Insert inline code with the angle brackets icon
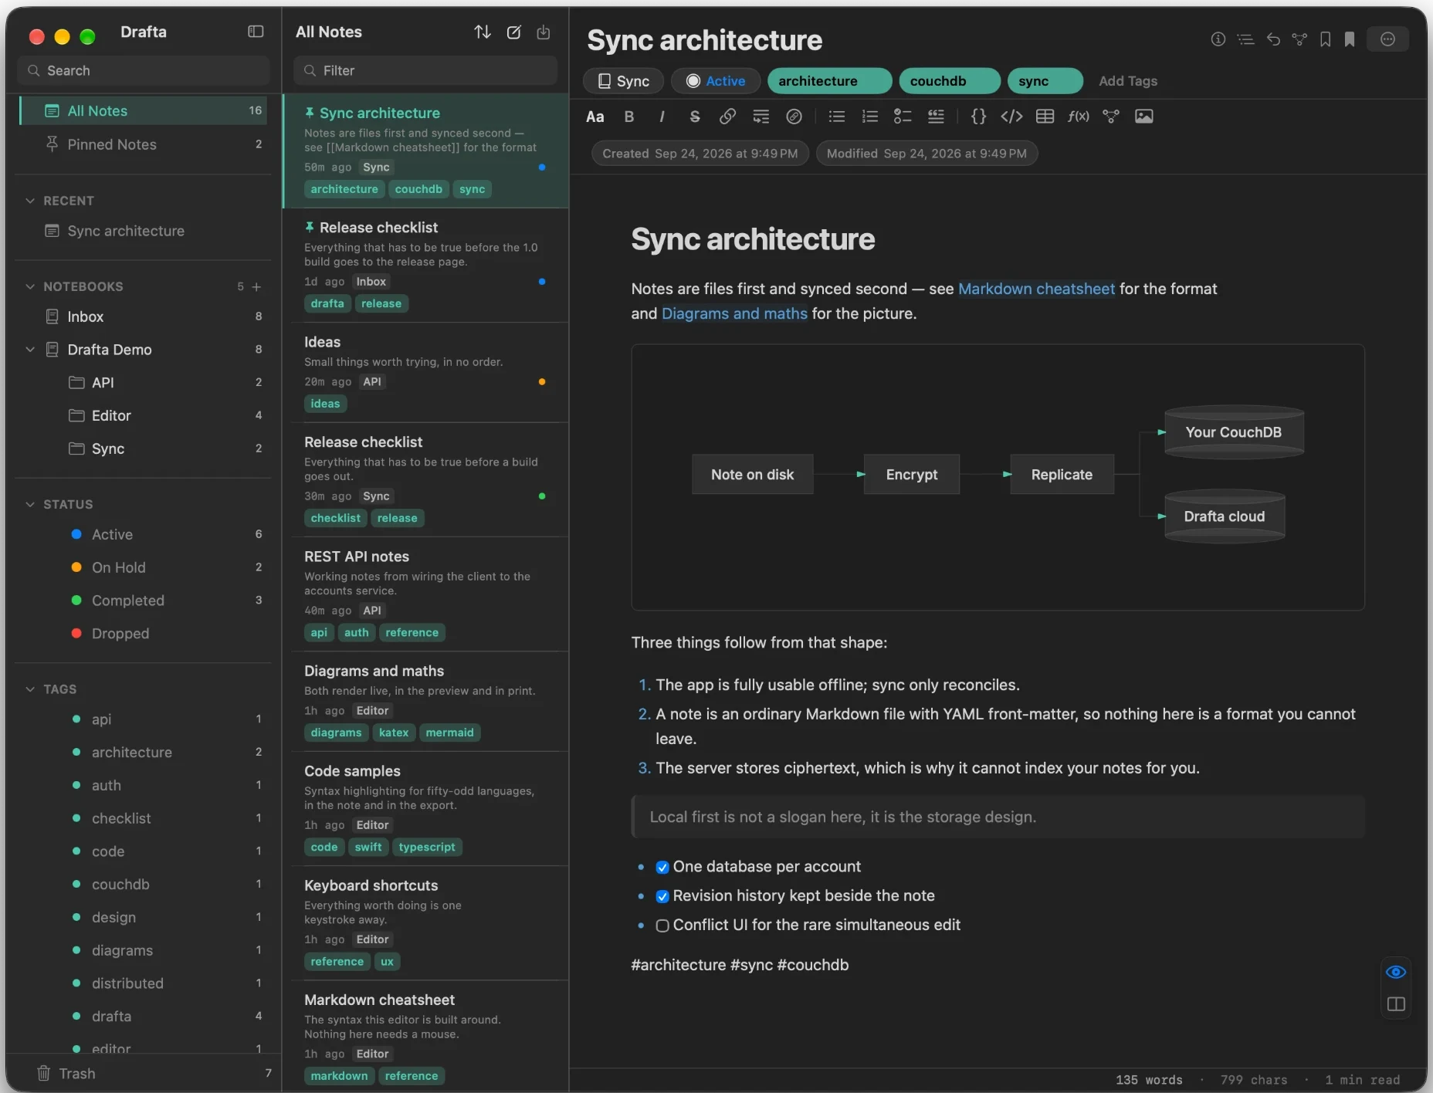Image resolution: width=1433 pixels, height=1093 pixels. click(x=1011, y=117)
